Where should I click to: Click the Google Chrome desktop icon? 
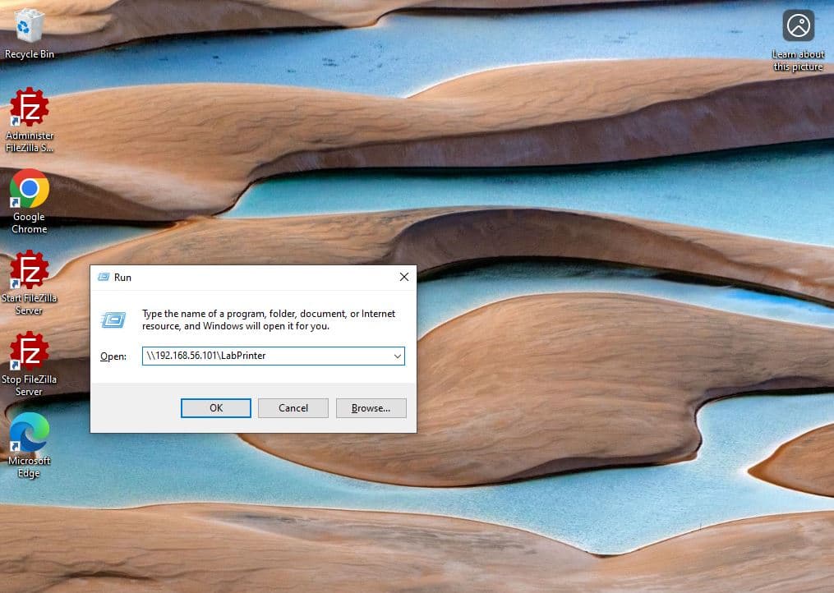(30, 190)
